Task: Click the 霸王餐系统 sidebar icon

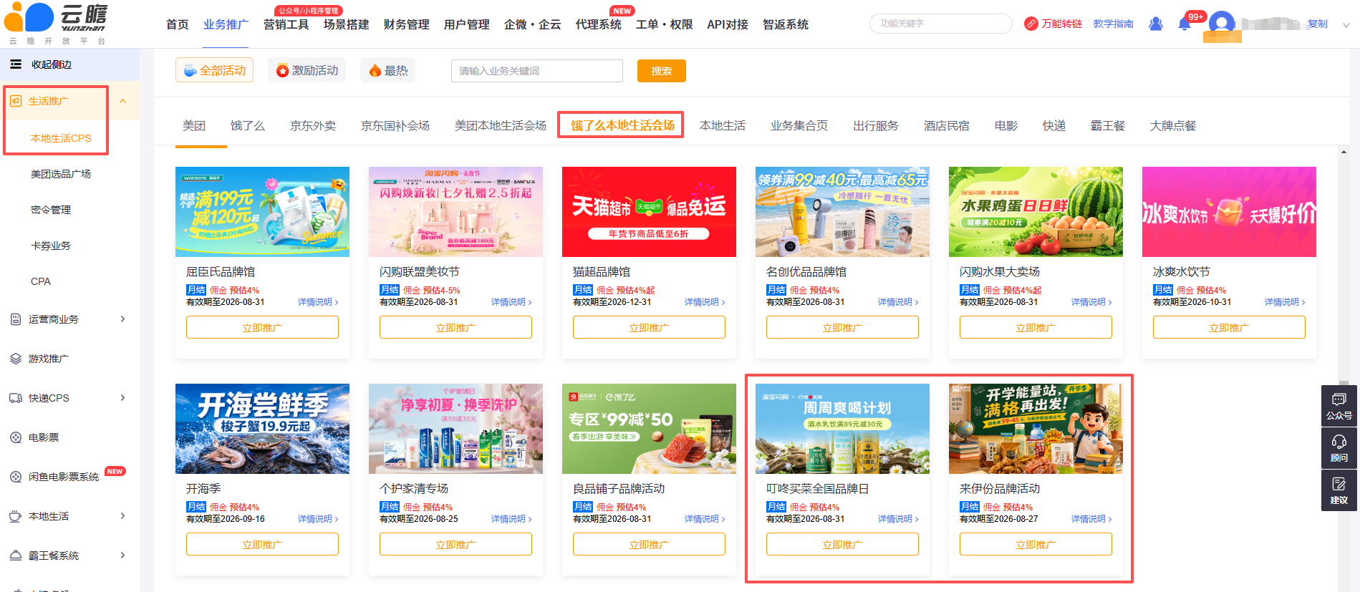Action: [16, 555]
